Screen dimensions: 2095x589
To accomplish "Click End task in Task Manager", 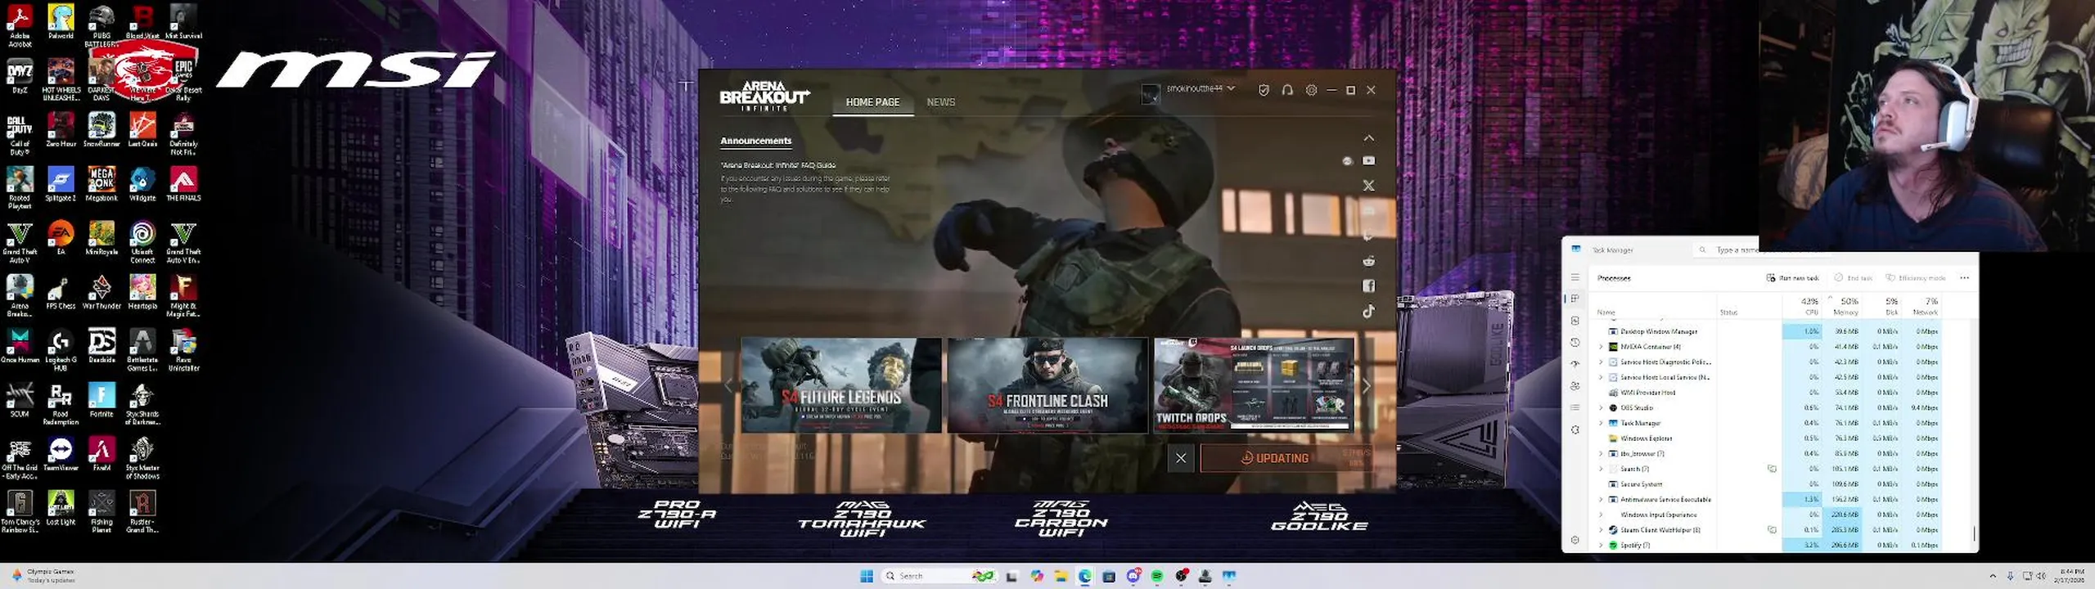I will click(x=1853, y=278).
